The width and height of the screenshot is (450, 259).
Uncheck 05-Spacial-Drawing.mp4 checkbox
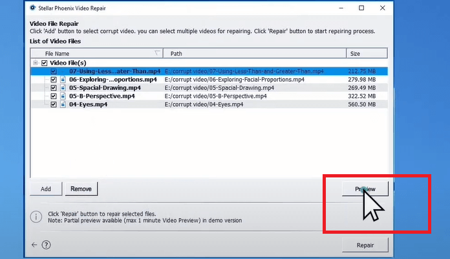pyautogui.click(x=54, y=88)
